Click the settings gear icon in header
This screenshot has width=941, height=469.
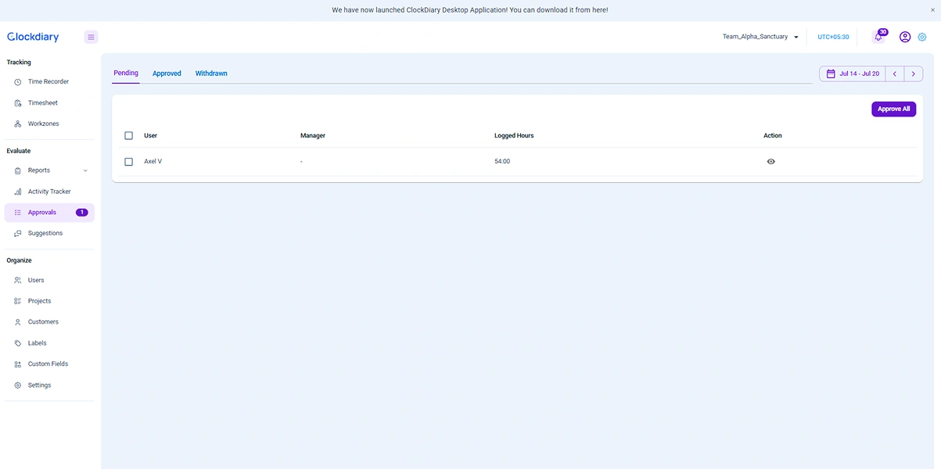pos(922,37)
